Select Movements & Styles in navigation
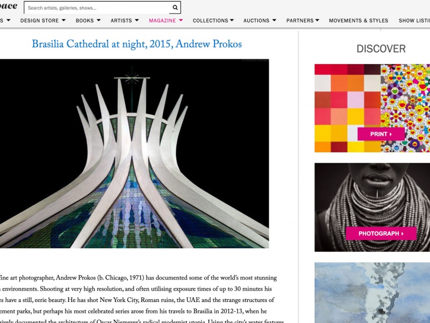The height and width of the screenshot is (323, 430). [358, 20]
